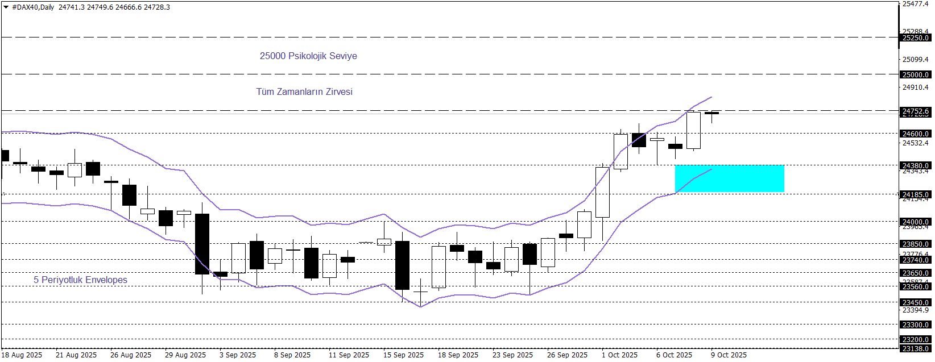Select the "5 Periyotluk Envelopes" text label

pyautogui.click(x=80, y=280)
